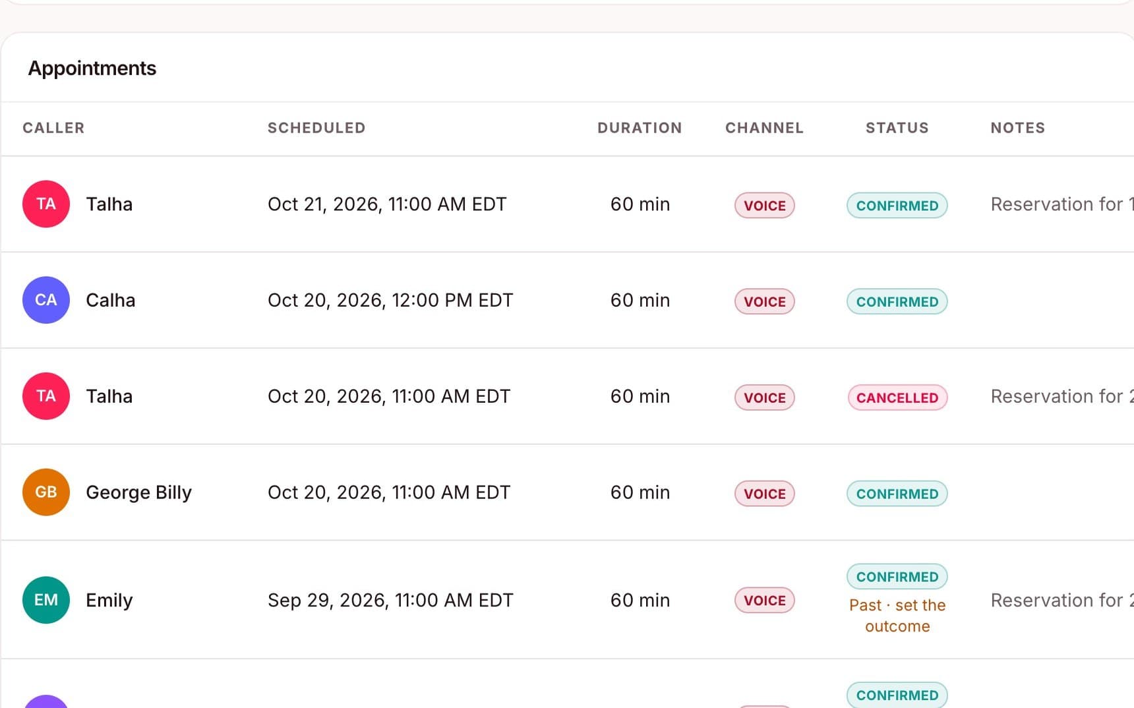
Task: Click the STATUS column header
Action: coord(897,128)
